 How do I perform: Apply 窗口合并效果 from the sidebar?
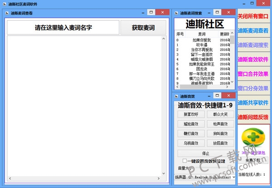tap(253, 74)
